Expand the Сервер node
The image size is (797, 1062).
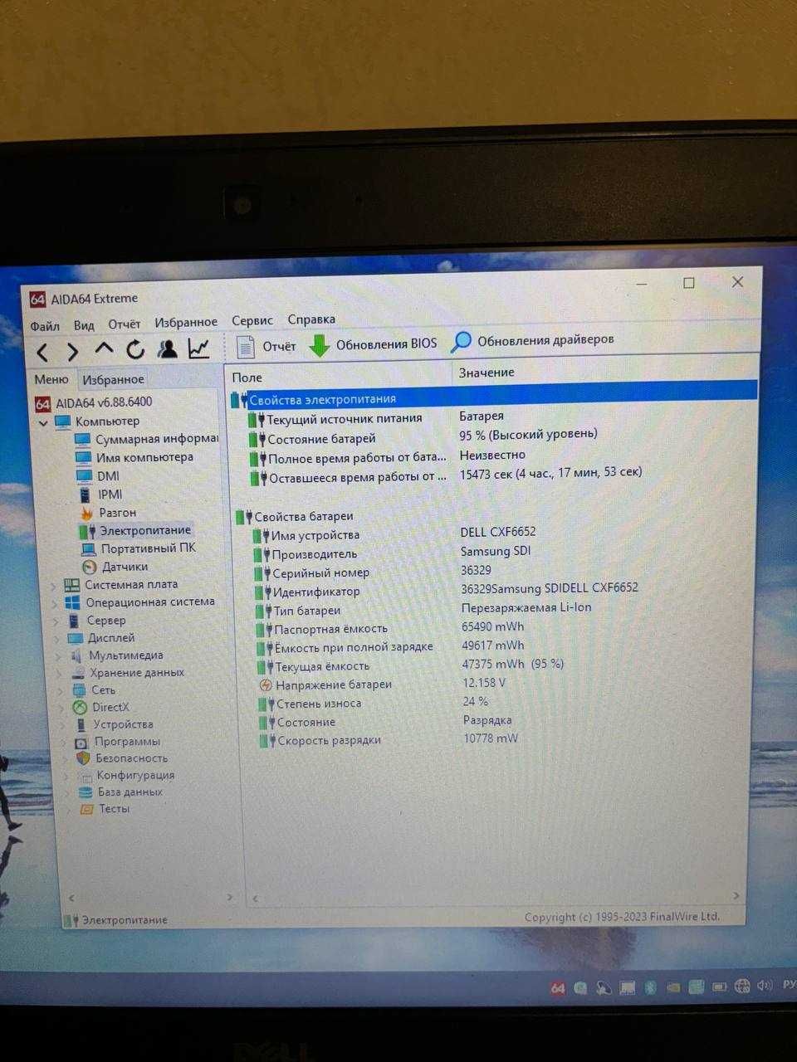(x=56, y=621)
